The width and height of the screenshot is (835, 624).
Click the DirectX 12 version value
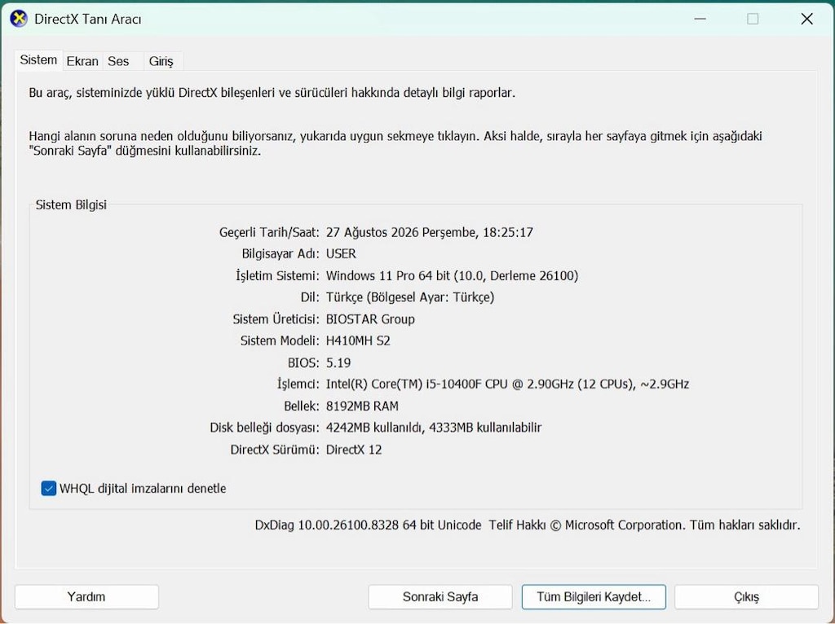354,450
